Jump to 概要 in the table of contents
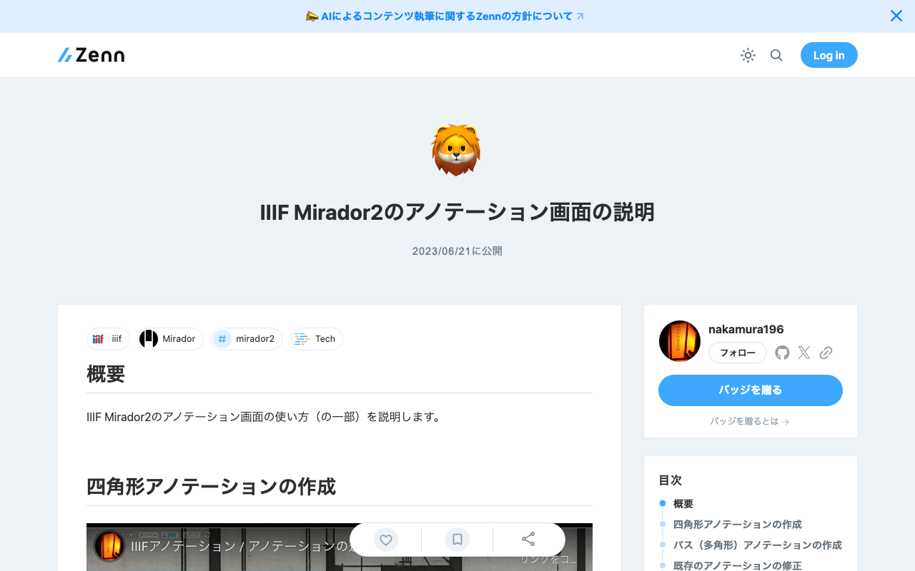This screenshot has width=915, height=571. pyautogui.click(x=683, y=504)
